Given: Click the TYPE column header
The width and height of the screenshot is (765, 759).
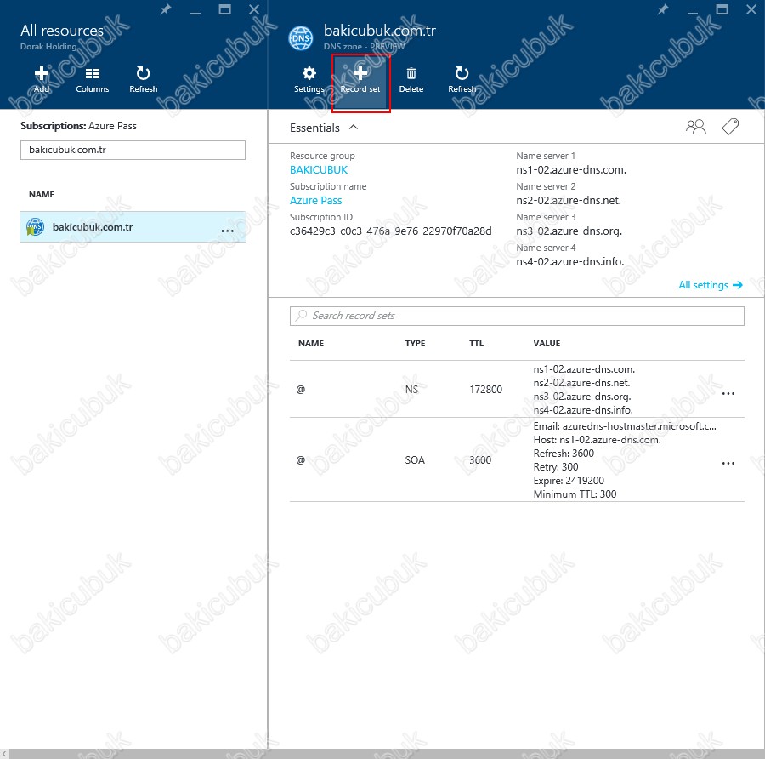Looking at the screenshot, I should [x=415, y=344].
